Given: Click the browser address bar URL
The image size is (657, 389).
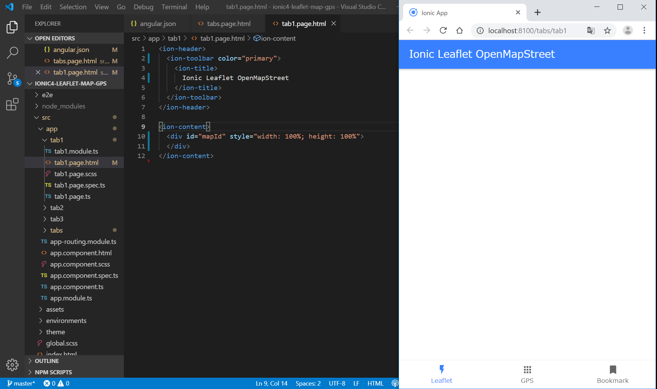Looking at the screenshot, I should tap(527, 30).
